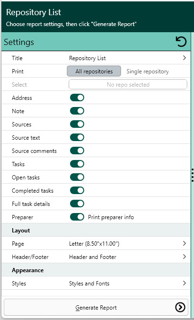Click the Preparer row label
Viewport: 194px width, 320px height.
click(22, 217)
